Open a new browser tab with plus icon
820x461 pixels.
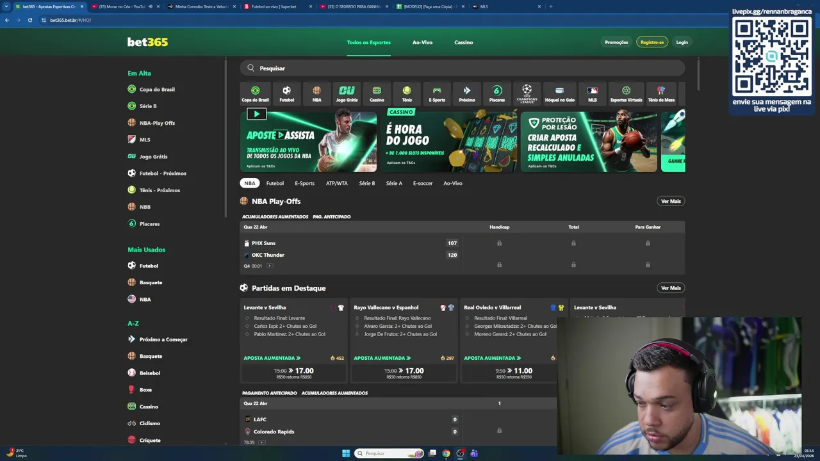[550, 6]
